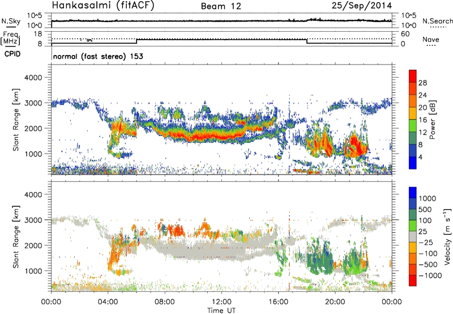Screen dimensions: 453x314
Task: Click the 4000 tick on the power panel
Action: (33, 78)
